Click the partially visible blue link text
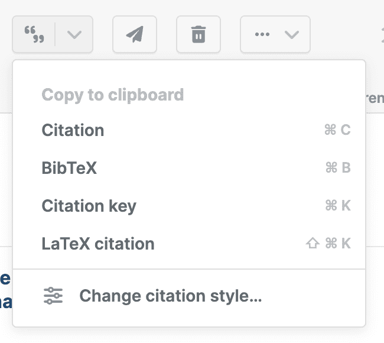The width and height of the screenshot is (384, 343). [x=5, y=291]
